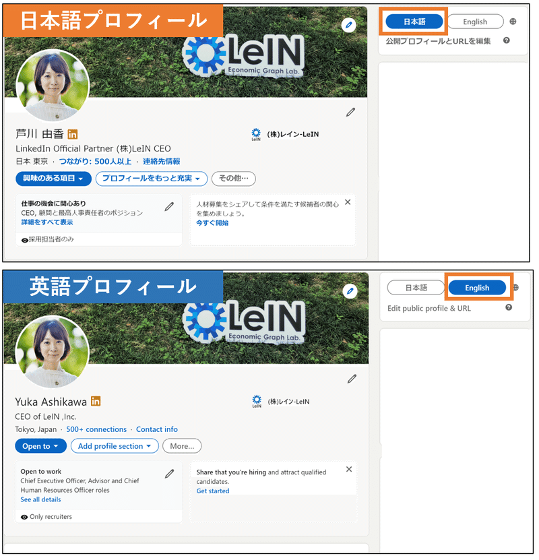Open profile photo in English profile
The width and height of the screenshot is (539, 560).
(52, 352)
